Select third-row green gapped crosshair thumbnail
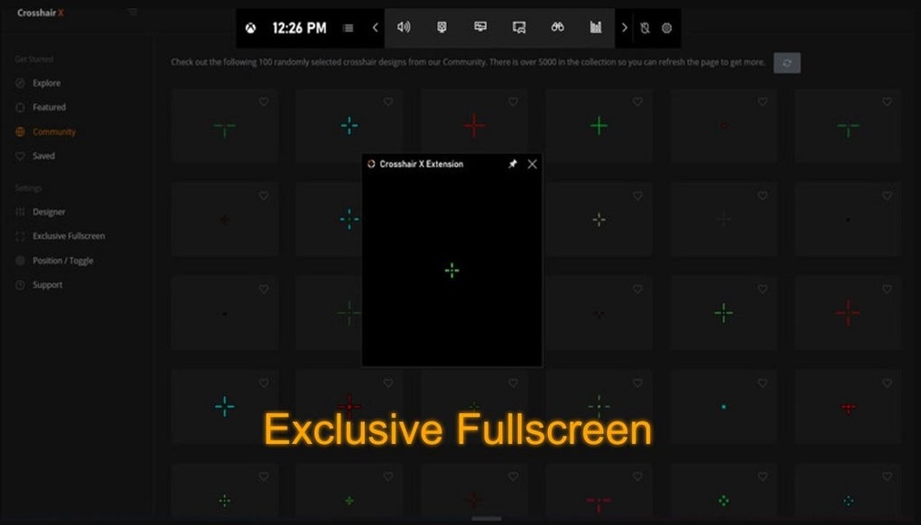This screenshot has height=525, width=921. [x=723, y=313]
